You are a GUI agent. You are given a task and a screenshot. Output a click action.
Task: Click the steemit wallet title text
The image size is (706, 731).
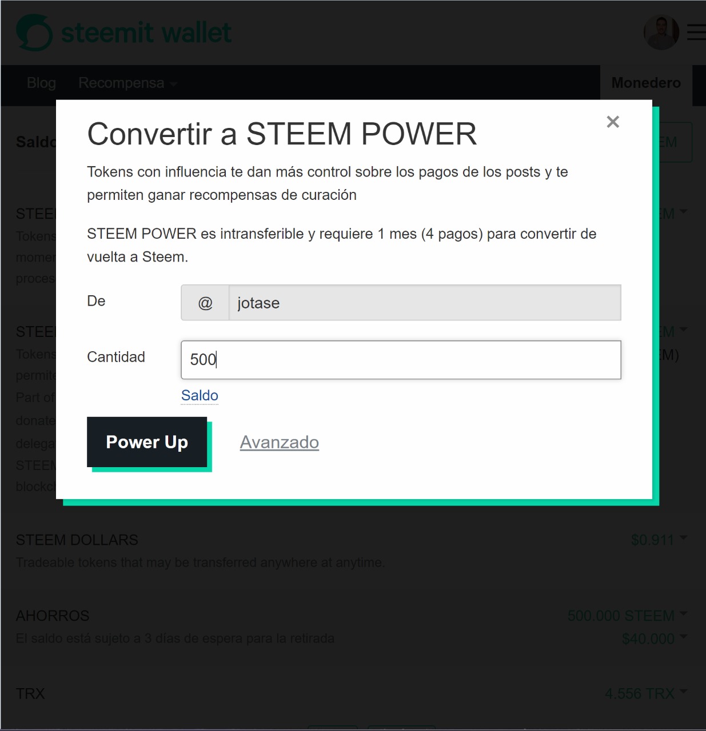click(x=146, y=33)
